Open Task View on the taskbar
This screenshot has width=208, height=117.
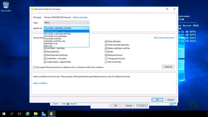point(19,114)
